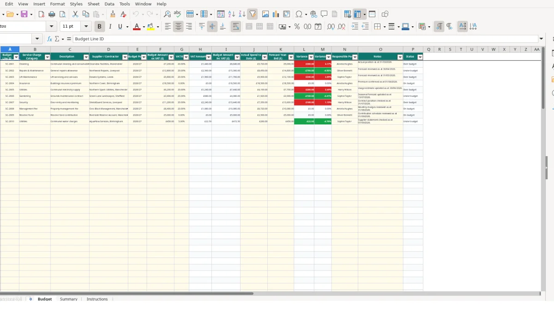Toggle Bold formatting
Screen dimensions: 554x311
coord(99,27)
